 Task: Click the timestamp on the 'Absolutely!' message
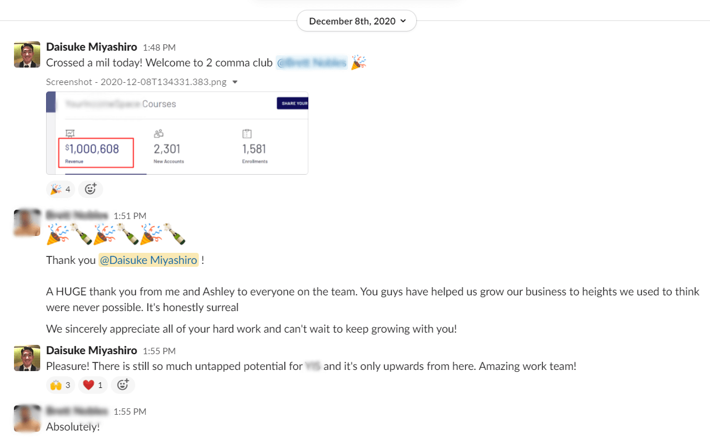(130, 411)
